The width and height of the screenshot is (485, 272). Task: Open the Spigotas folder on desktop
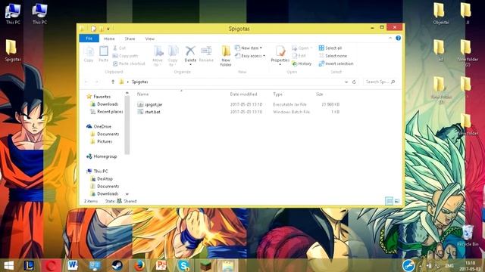tap(12, 51)
